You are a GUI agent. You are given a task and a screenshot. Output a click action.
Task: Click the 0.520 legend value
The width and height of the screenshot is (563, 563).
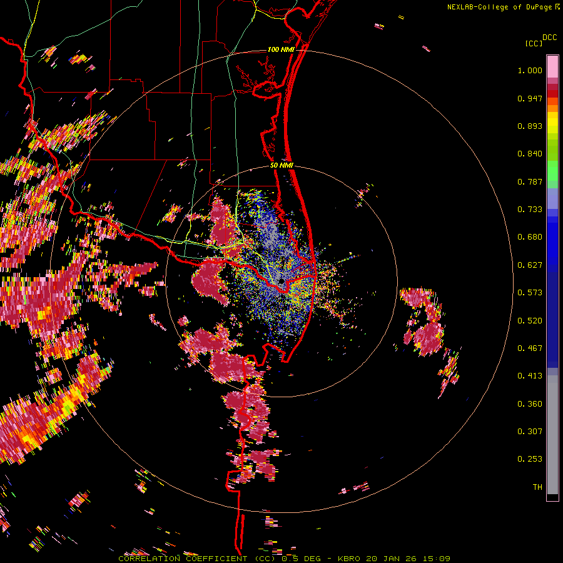click(x=530, y=321)
